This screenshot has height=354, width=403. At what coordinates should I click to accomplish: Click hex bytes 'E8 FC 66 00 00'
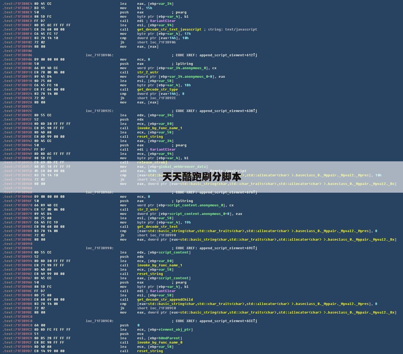[49, 90]
